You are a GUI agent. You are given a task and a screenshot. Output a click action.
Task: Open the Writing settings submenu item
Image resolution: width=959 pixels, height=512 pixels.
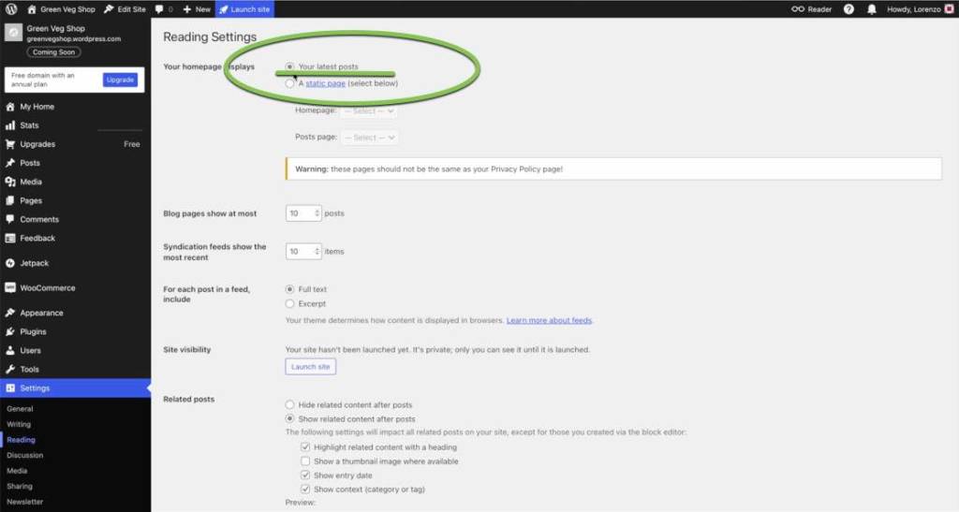coord(19,424)
